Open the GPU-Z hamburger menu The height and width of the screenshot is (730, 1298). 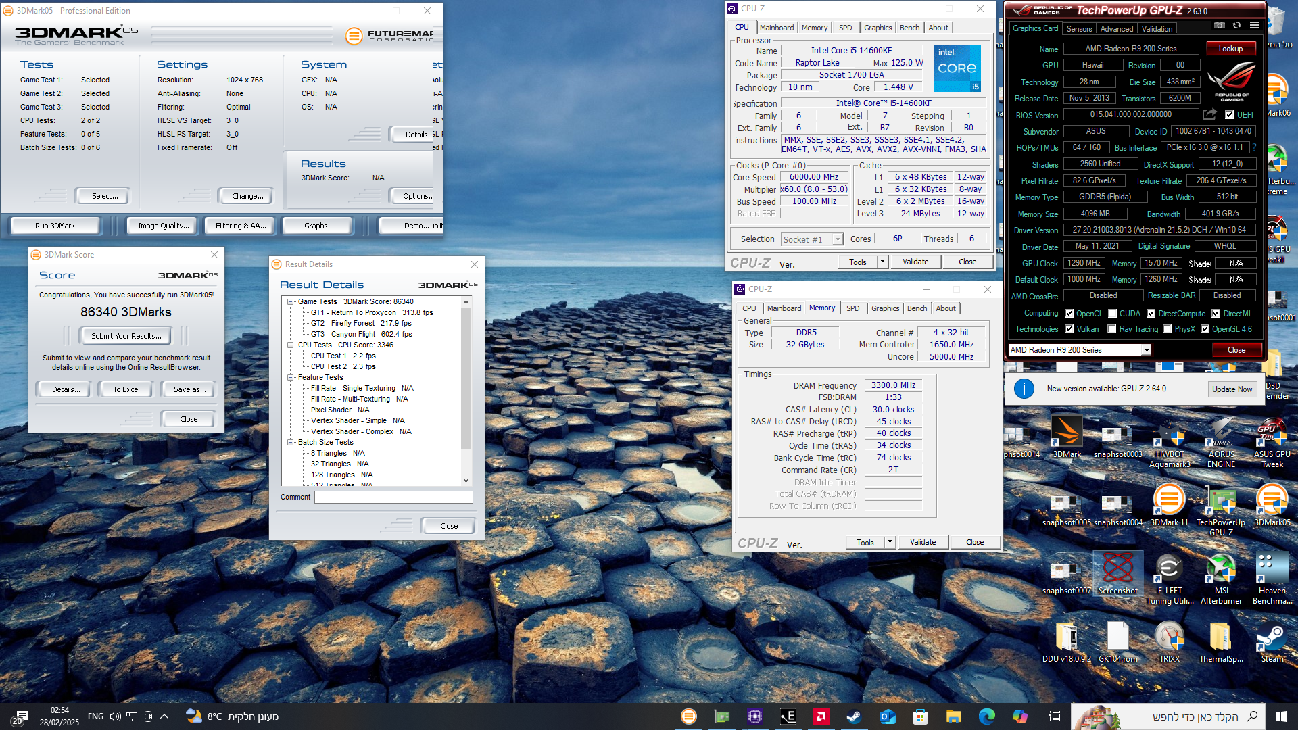[x=1254, y=26]
